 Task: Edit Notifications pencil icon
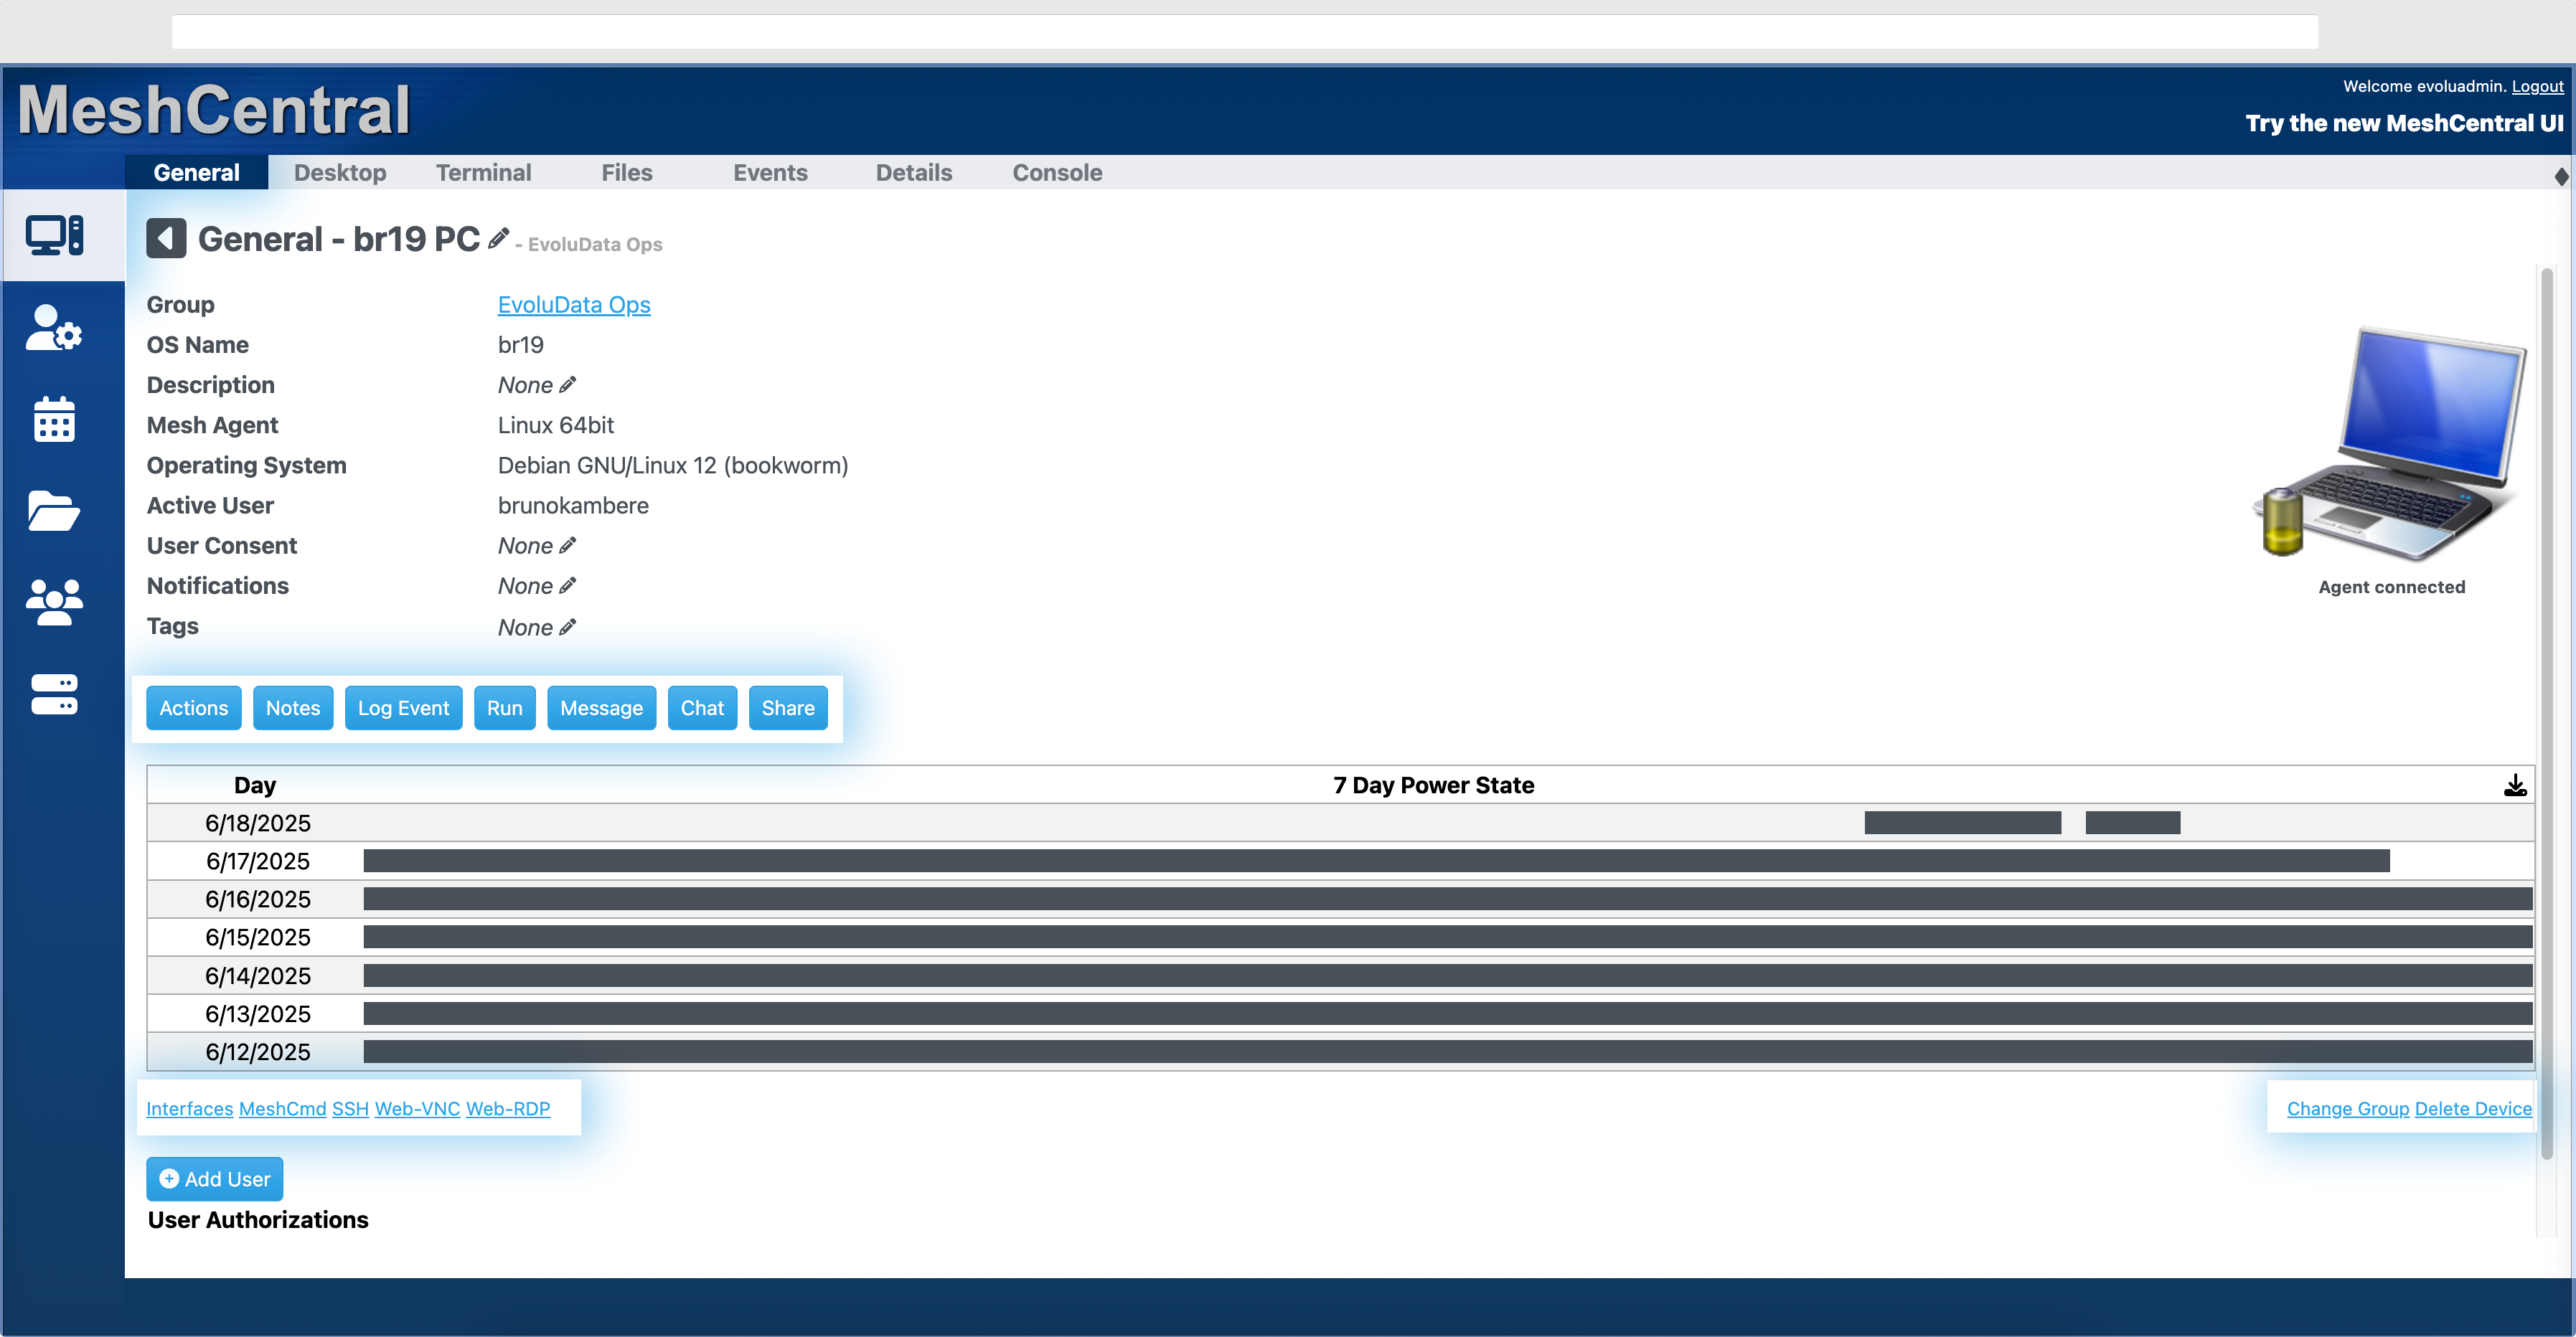click(568, 585)
